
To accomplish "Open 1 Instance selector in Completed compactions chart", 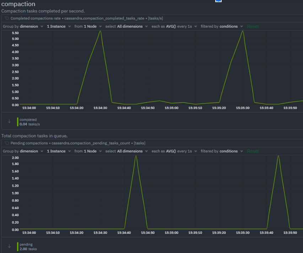I will (59, 26).
